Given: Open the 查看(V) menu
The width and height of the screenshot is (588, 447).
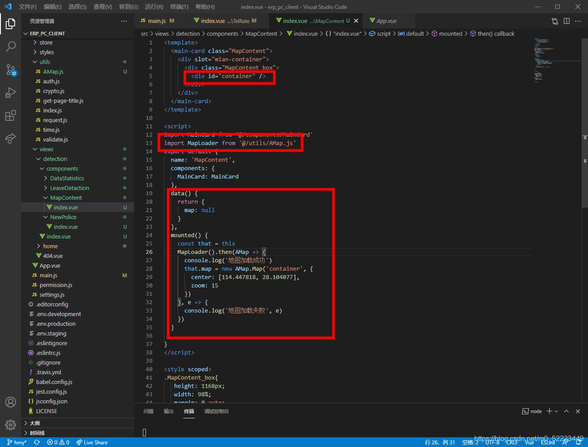Looking at the screenshot, I should (103, 7).
